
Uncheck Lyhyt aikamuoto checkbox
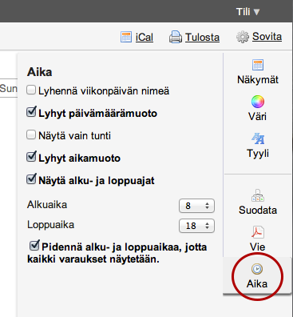[31, 157]
